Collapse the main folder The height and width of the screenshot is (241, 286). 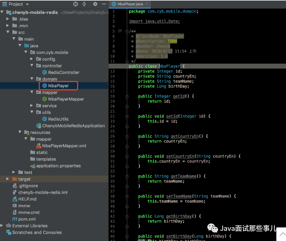14,39
